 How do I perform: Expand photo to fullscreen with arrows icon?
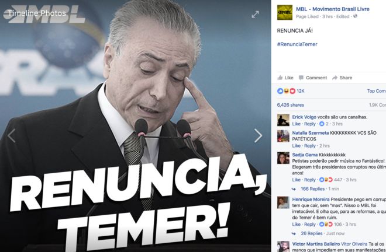(255, 14)
